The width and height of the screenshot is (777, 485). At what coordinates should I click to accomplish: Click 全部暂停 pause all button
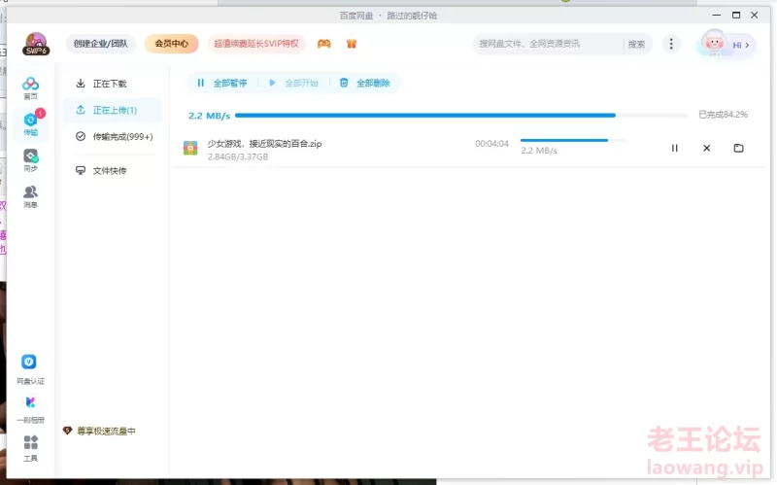click(222, 83)
